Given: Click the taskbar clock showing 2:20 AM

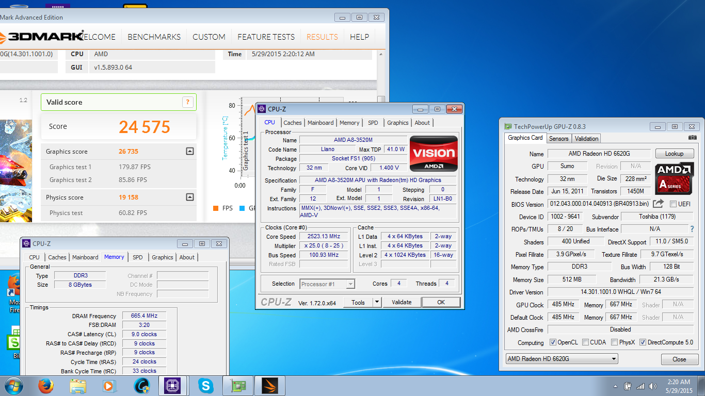Looking at the screenshot, I should coord(678,386).
